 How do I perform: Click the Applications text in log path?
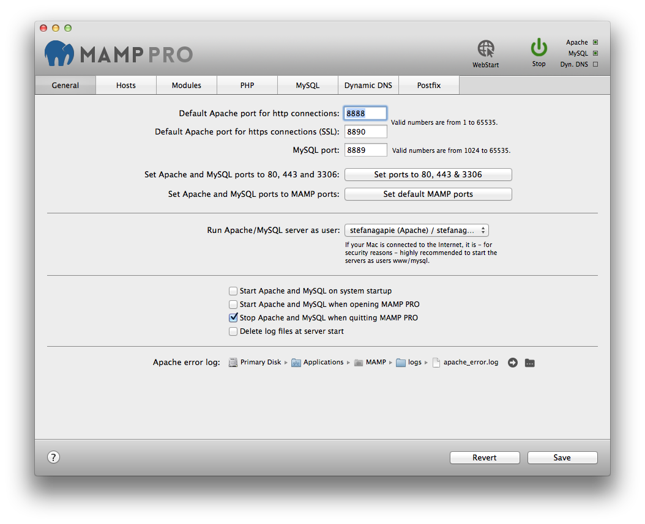323,362
